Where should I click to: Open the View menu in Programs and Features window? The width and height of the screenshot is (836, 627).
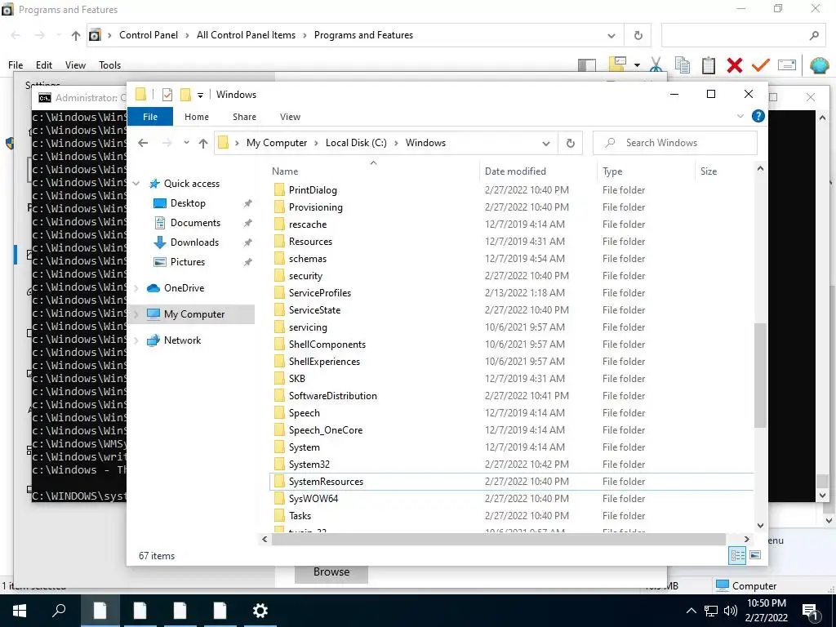[x=75, y=65]
